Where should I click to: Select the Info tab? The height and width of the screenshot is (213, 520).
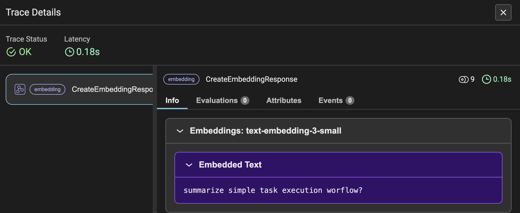click(x=172, y=100)
